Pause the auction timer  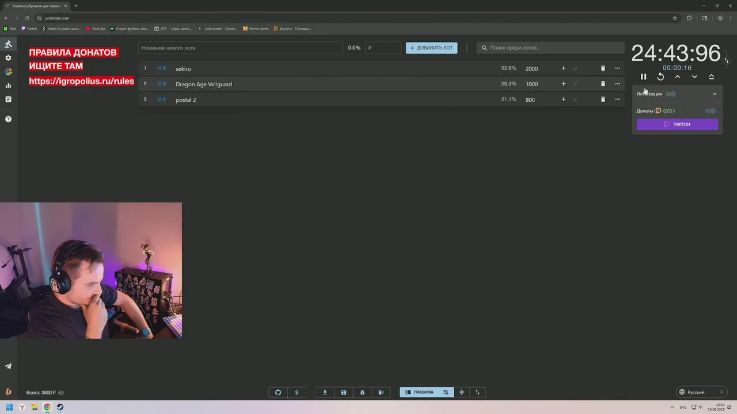(x=644, y=76)
